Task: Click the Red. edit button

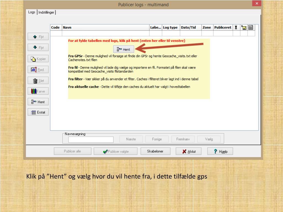Action: (38, 70)
